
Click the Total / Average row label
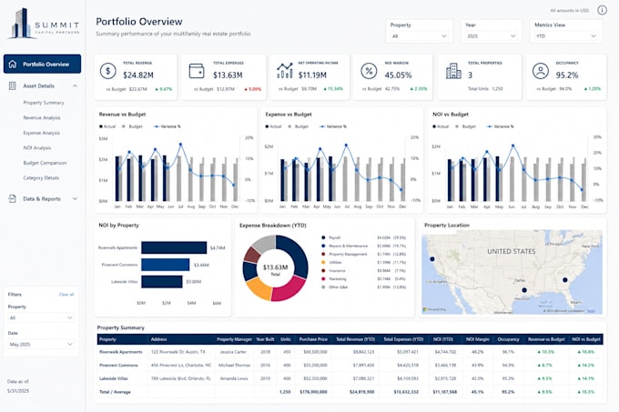point(115,392)
